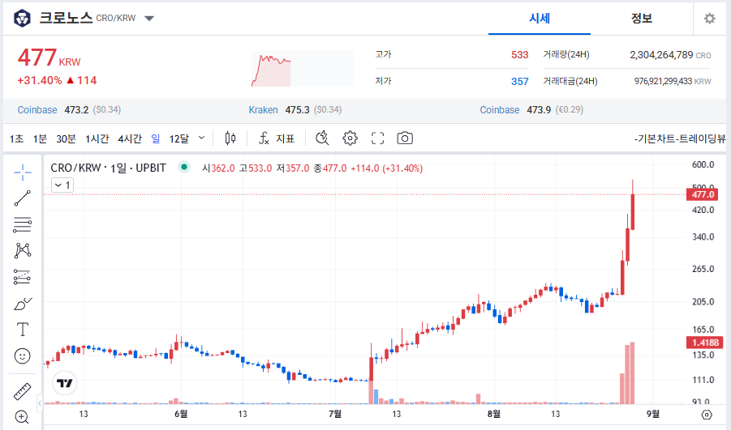Click the 고가 533 value
The width and height of the screenshot is (731, 430).
click(x=520, y=55)
